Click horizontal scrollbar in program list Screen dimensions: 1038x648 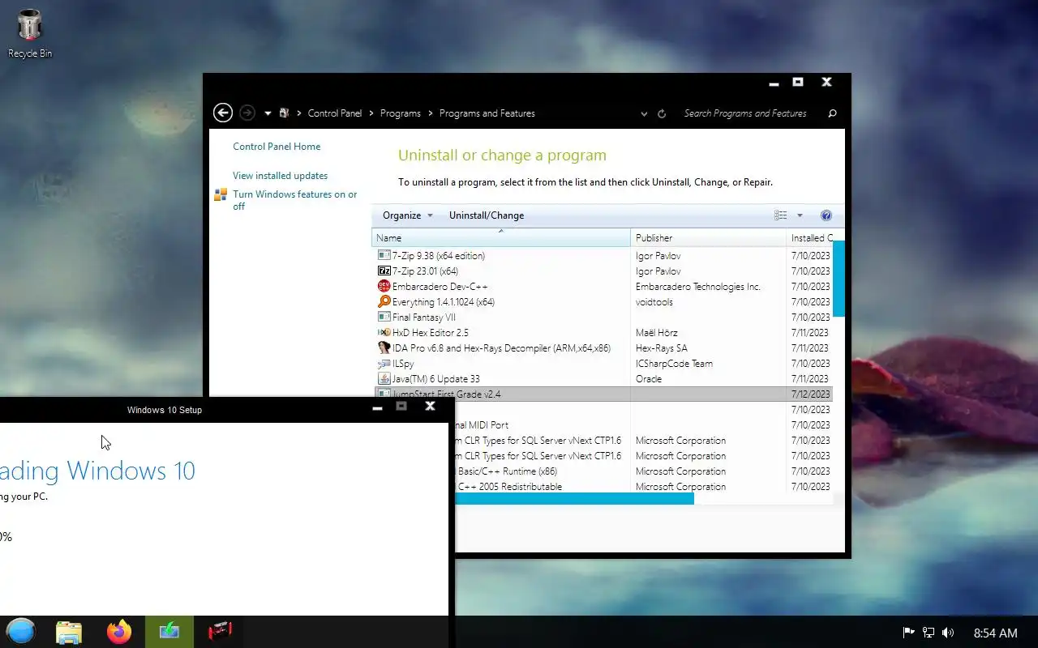pyautogui.click(x=574, y=499)
